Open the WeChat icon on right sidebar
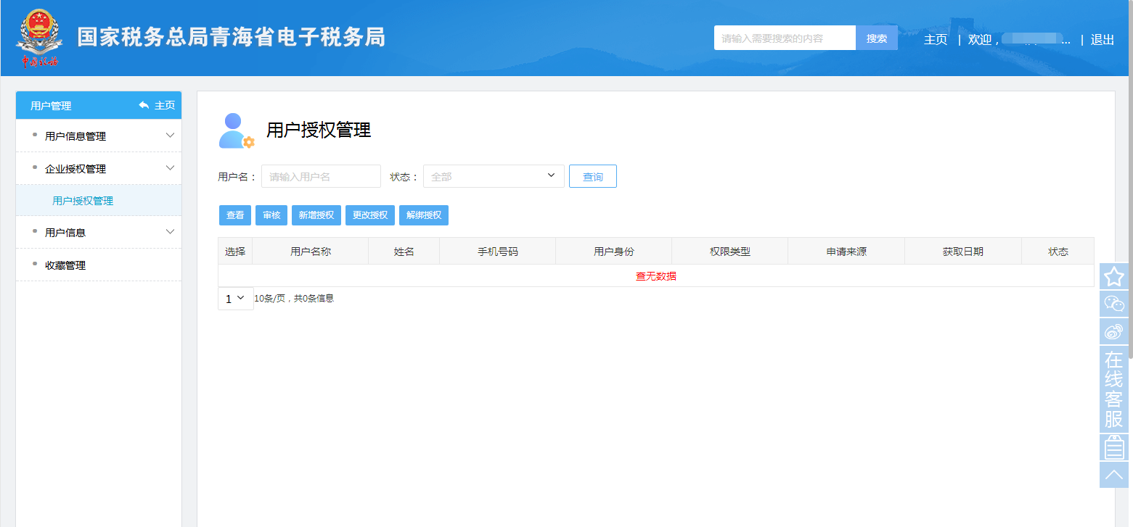 [x=1114, y=304]
